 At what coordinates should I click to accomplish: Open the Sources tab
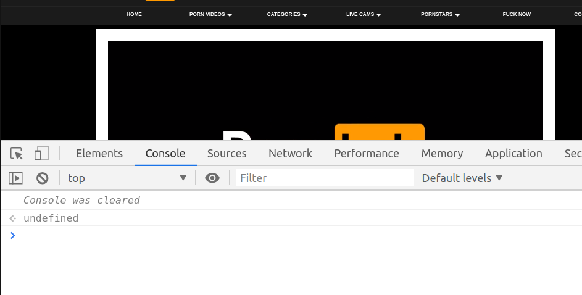(x=227, y=153)
